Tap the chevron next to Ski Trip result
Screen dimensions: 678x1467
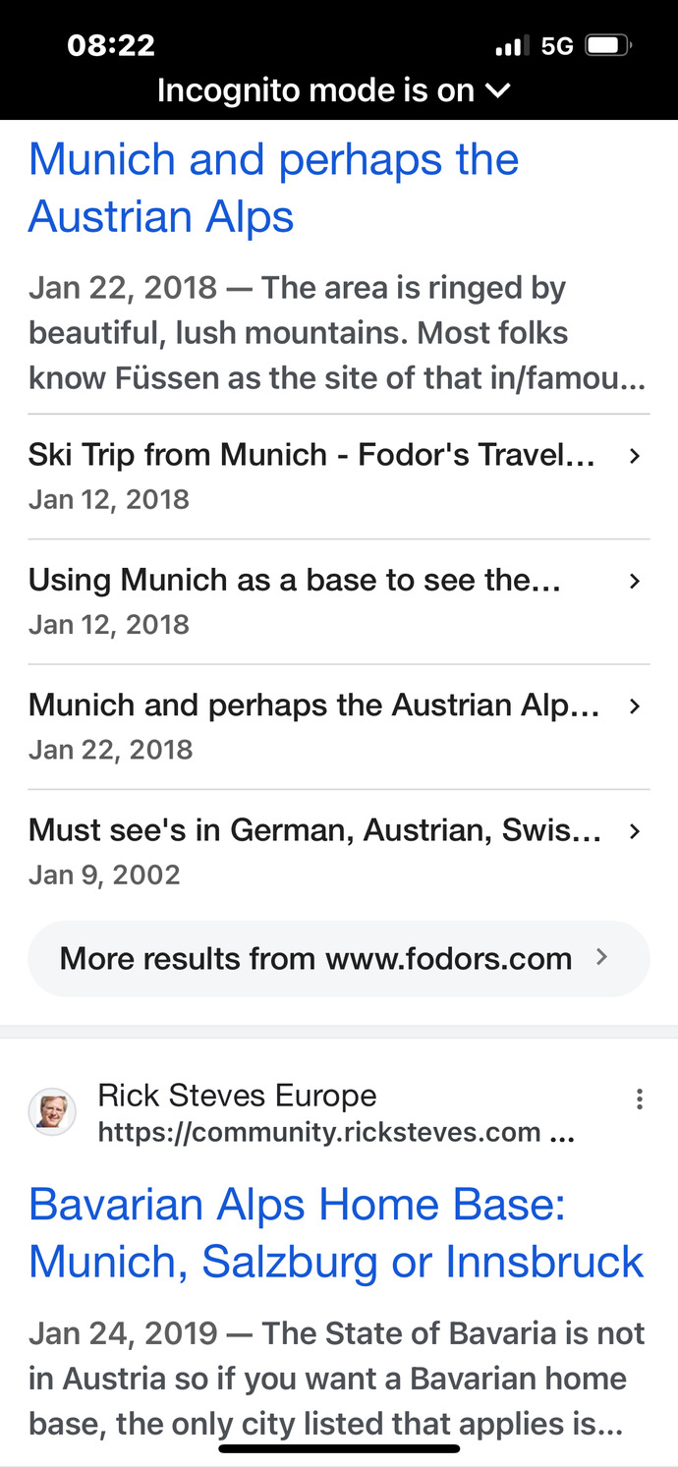click(635, 456)
